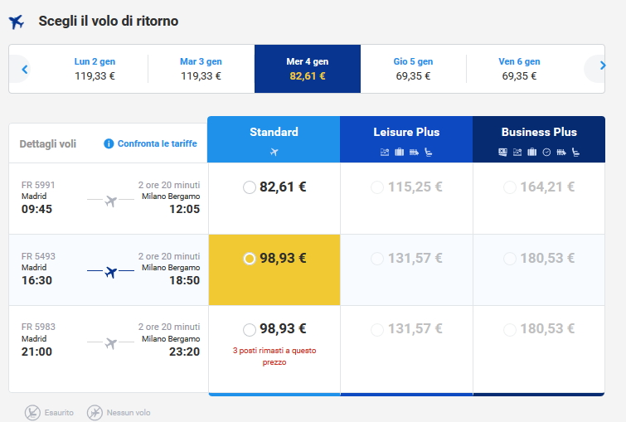Click the info icon beside Confronta le tariffe
Screen dimensions: 626x422
coord(109,143)
